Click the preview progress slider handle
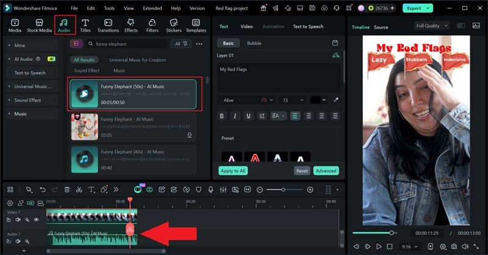This screenshot has width=488, height=255. 392,232
